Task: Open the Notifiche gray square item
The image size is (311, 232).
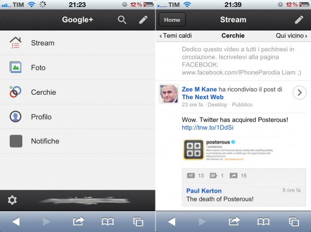Action: coord(16,141)
